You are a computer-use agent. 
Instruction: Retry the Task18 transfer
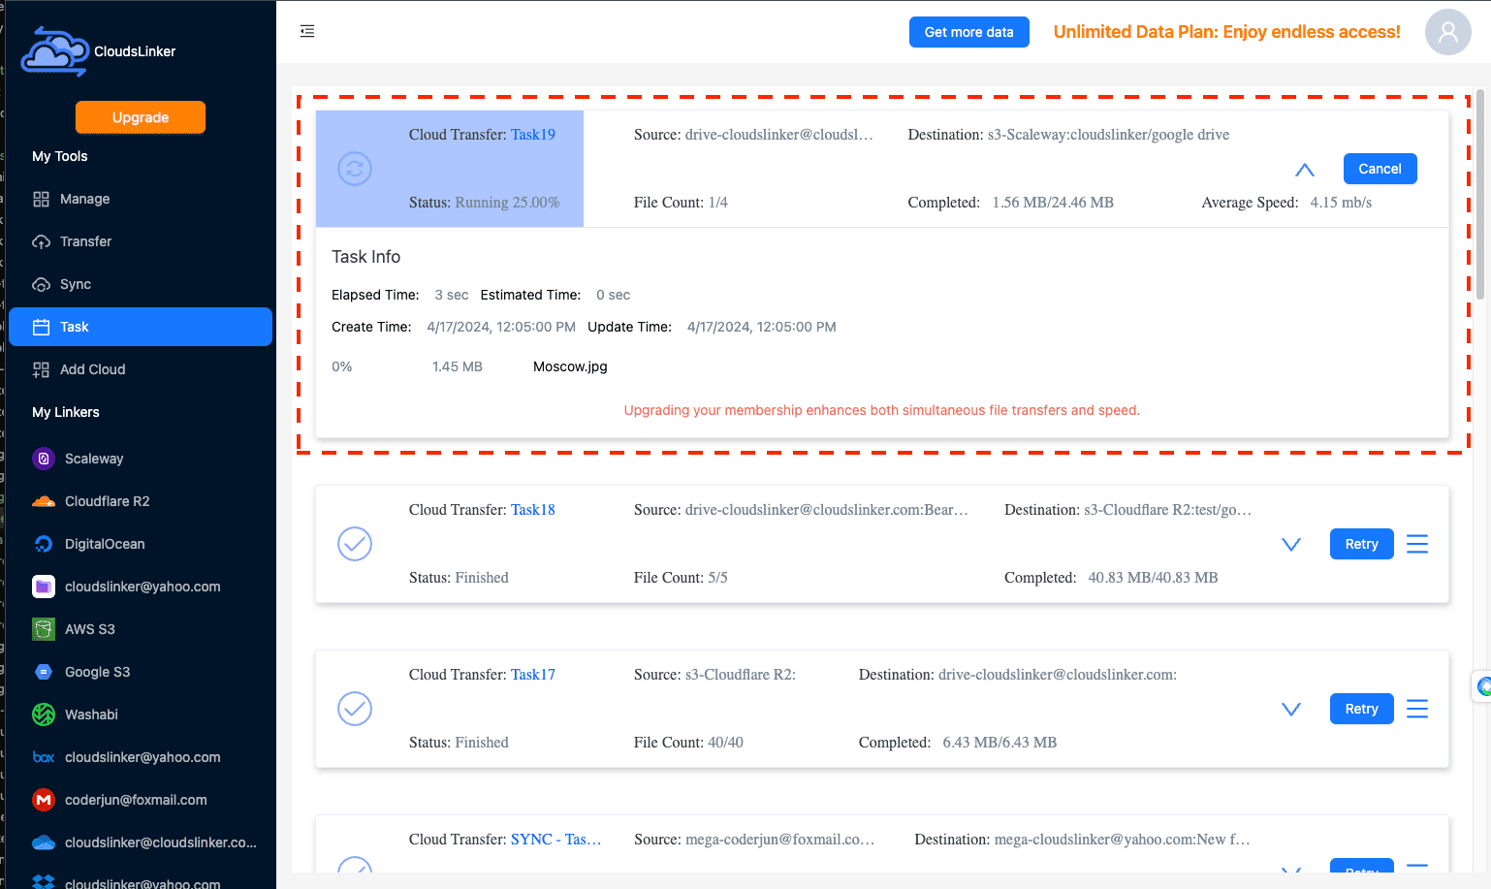pos(1361,544)
